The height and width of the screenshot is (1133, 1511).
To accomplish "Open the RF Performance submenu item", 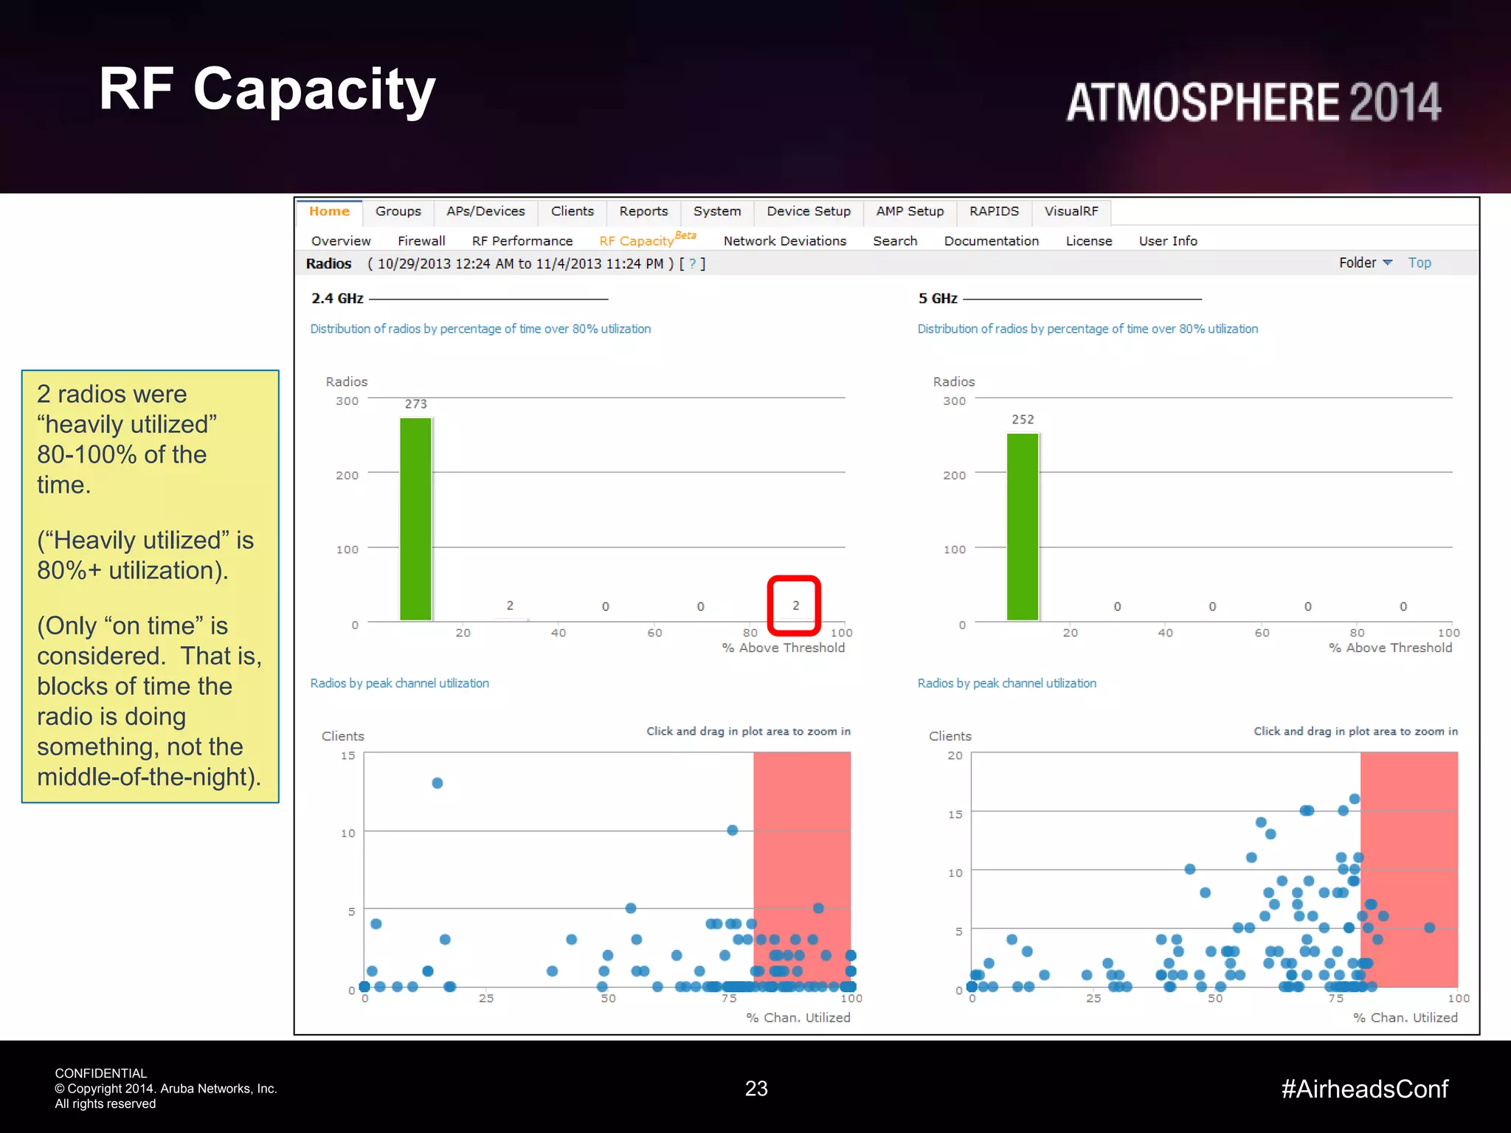I will pyautogui.click(x=522, y=241).
